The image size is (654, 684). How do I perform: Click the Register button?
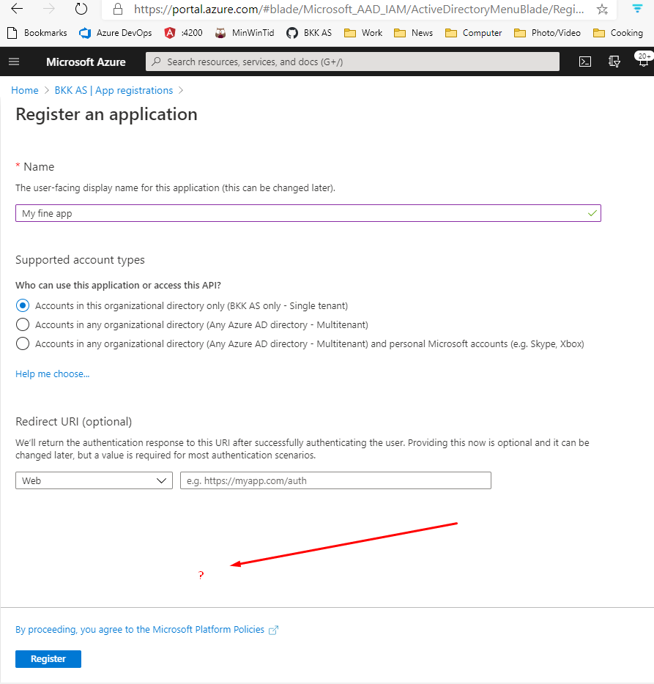[48, 658]
